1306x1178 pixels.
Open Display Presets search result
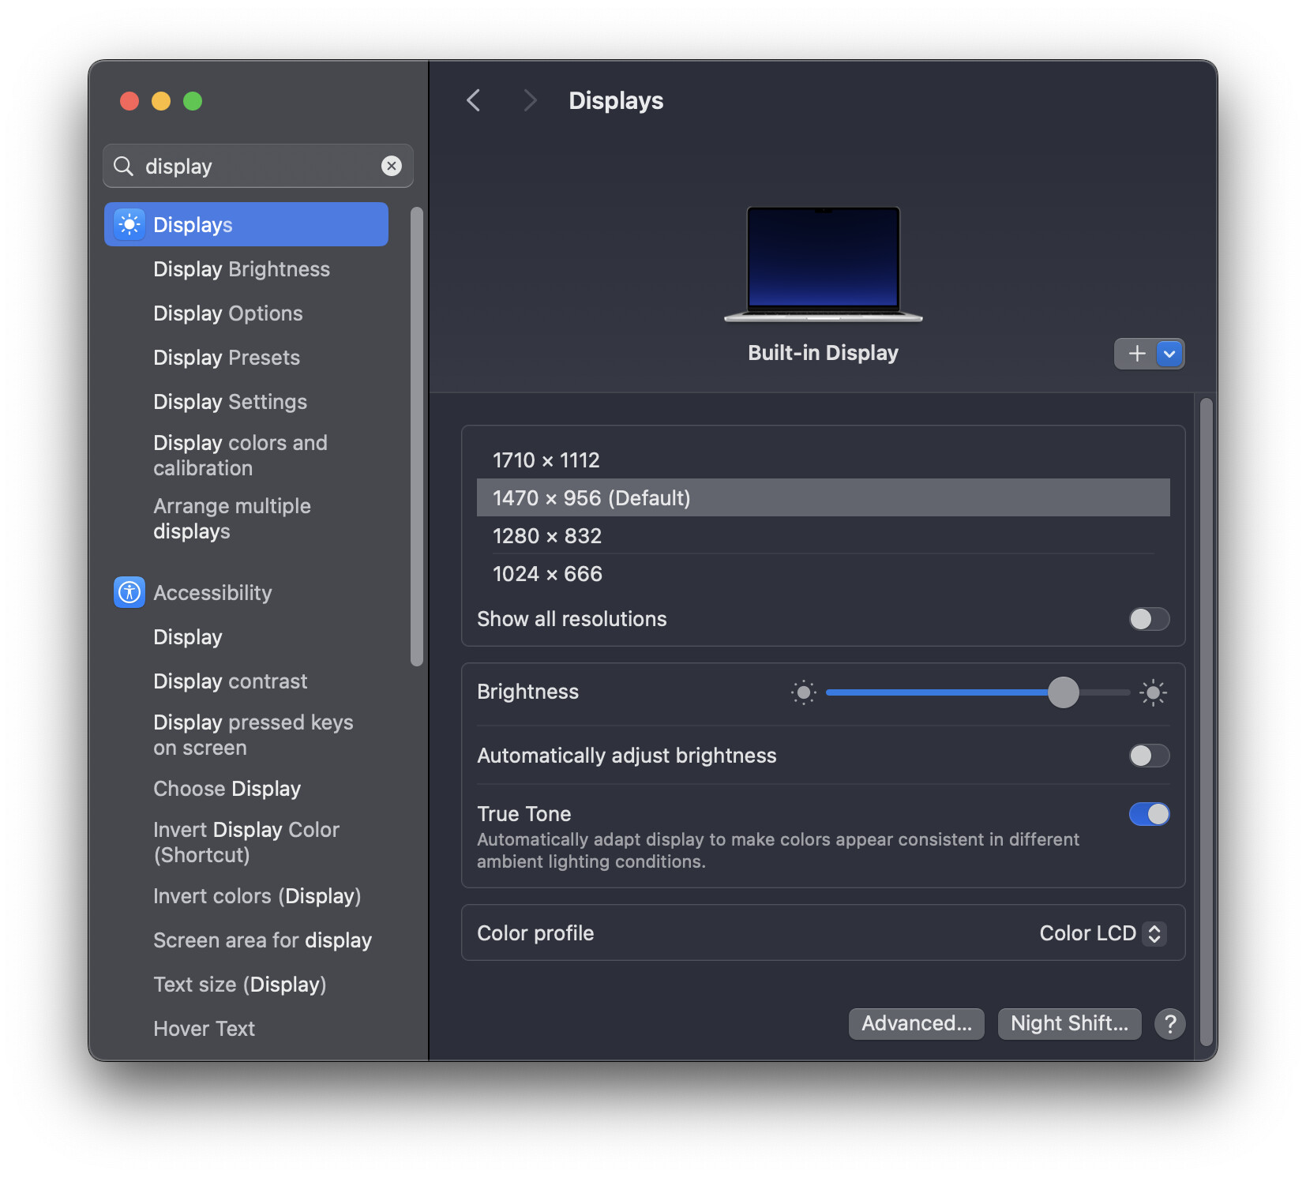pyautogui.click(x=227, y=358)
